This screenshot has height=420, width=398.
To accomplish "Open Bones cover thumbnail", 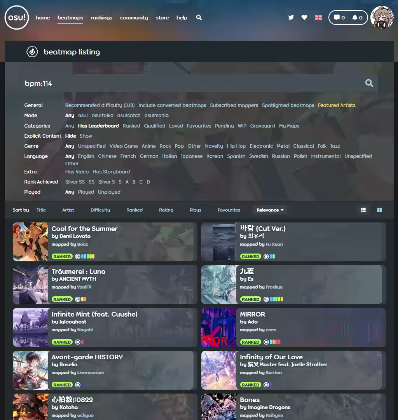I will (x=219, y=407).
